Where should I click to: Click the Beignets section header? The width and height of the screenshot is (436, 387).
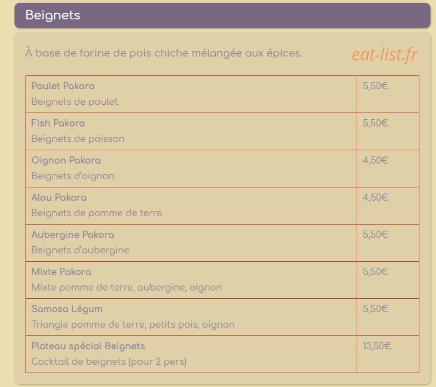pyautogui.click(x=222, y=16)
